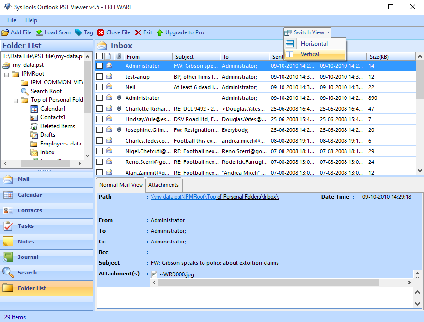This screenshot has height=322, width=424.
Task: Click the folder tree horizontal scrollbar thumb
Action: tap(45, 163)
